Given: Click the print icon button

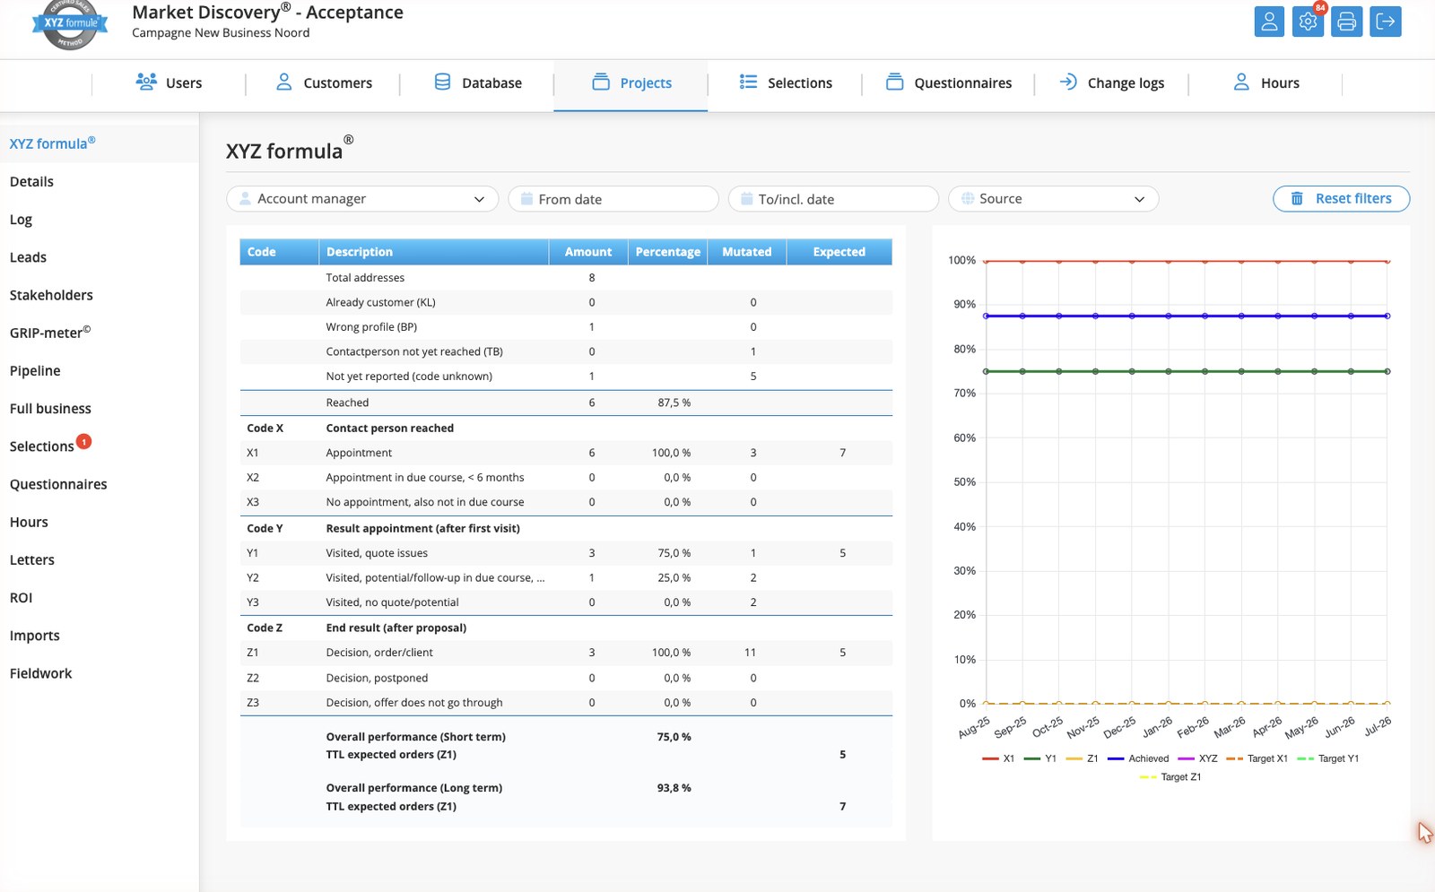Looking at the screenshot, I should click(1346, 22).
